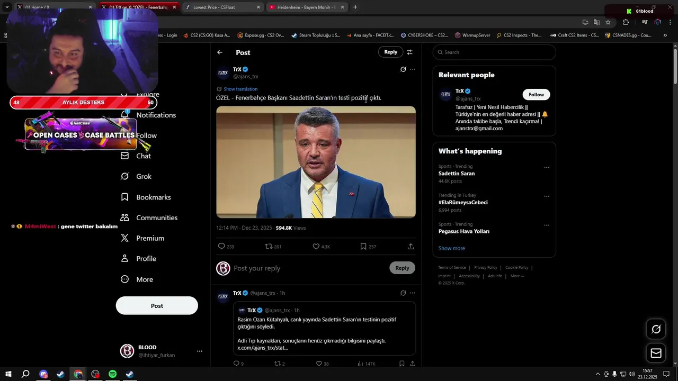Viewport: 678px width, 381px height.
Task: Follow the TrX account in Relevant people
Action: point(536,95)
